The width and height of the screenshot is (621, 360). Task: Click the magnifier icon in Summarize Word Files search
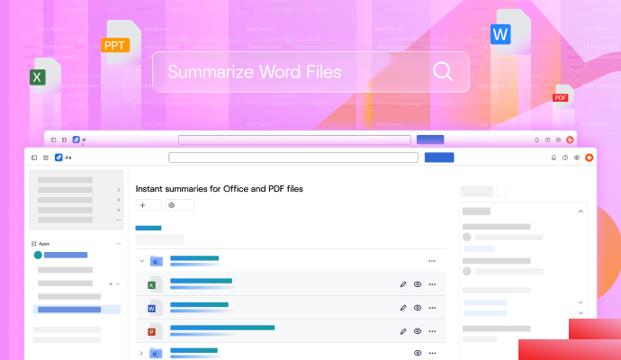pos(443,72)
